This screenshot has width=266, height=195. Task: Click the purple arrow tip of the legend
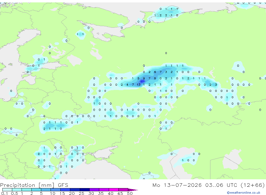point(133,190)
